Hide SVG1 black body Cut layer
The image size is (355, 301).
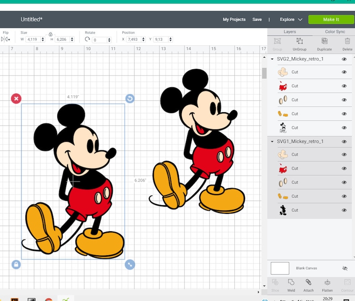(x=344, y=210)
